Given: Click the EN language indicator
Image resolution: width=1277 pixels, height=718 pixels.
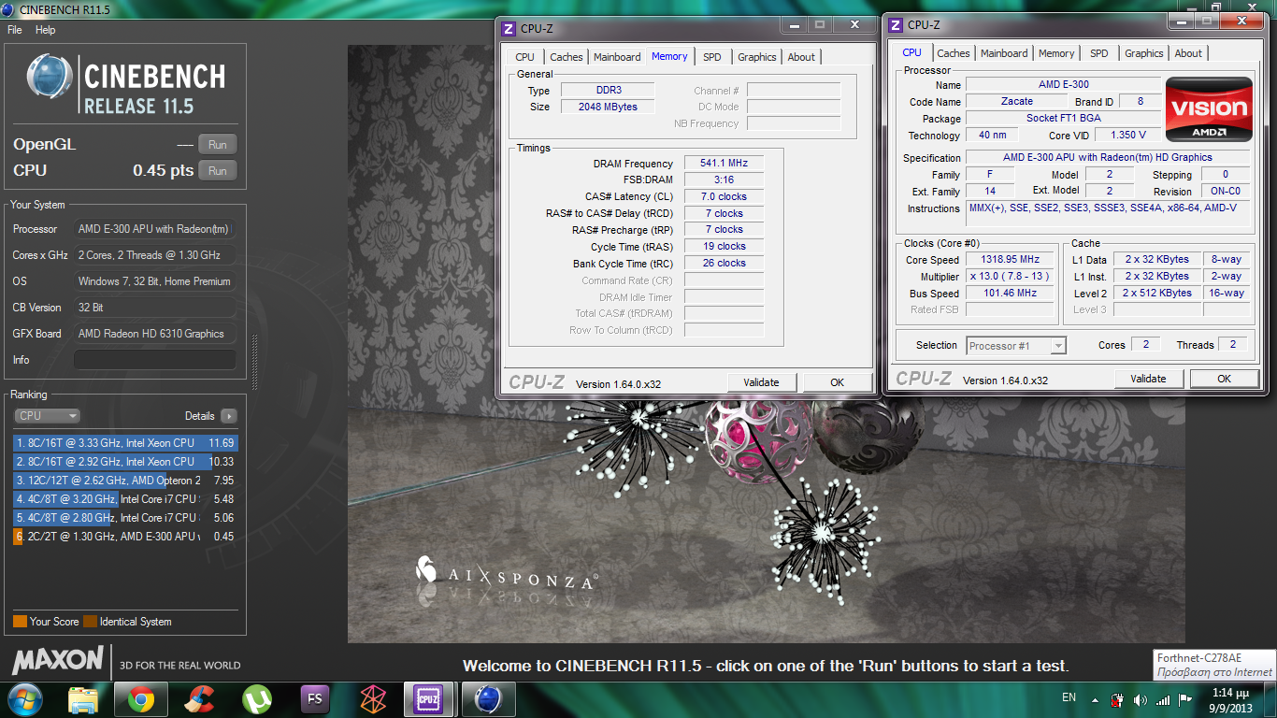Looking at the screenshot, I should point(1069,697).
